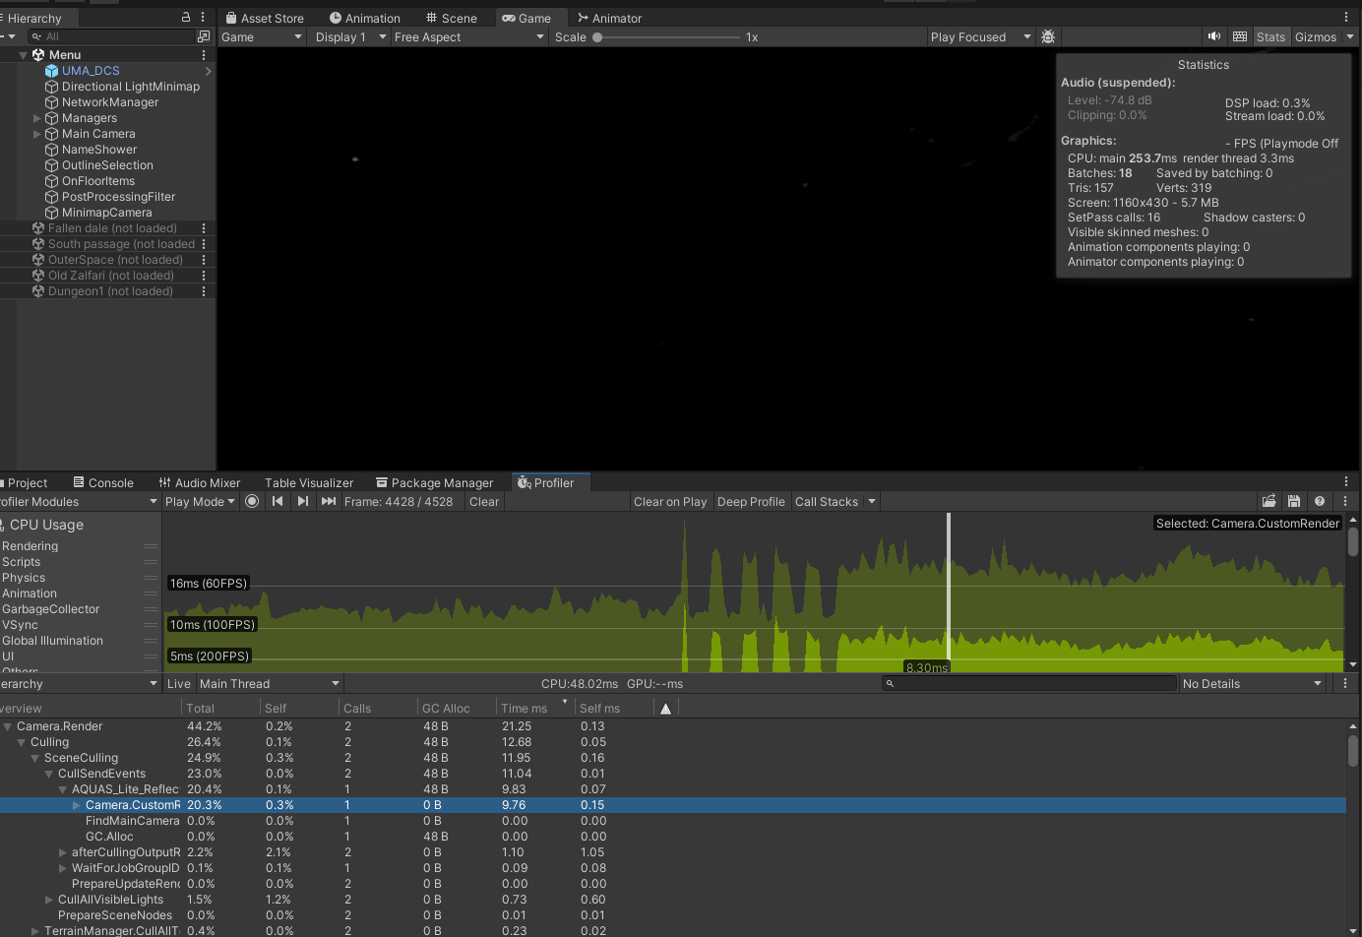Viewport: 1362px width, 937px height.
Task: Jump to the latest profiler frame
Action: pos(329,501)
